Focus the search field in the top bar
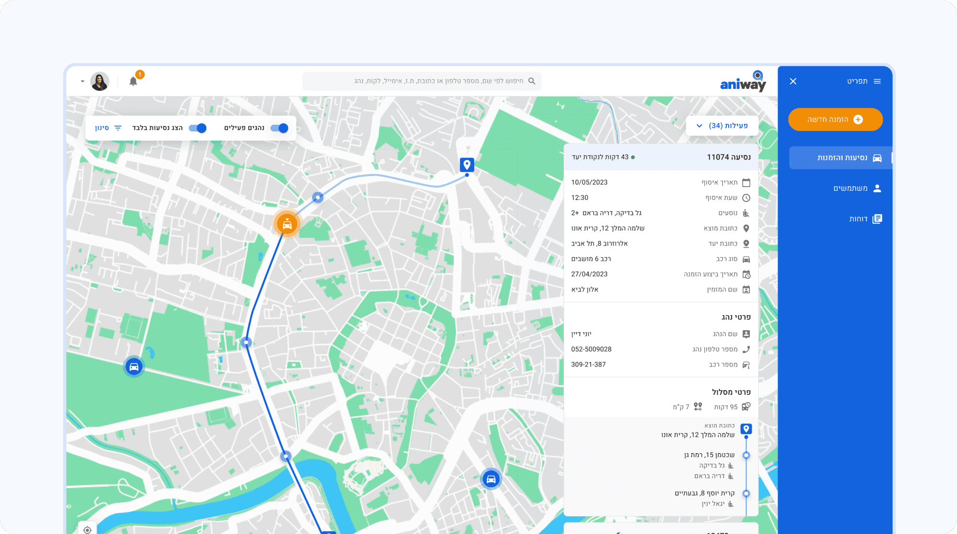The width and height of the screenshot is (957, 534). 422,81
